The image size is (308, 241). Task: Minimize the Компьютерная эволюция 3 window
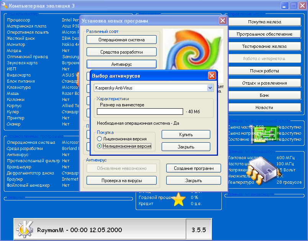pyautogui.click(x=284, y=5)
